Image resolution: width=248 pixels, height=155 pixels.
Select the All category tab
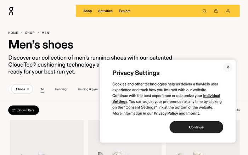coord(43,89)
